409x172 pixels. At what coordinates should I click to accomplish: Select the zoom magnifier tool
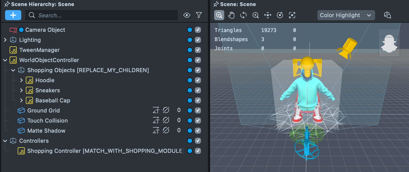(x=256, y=15)
